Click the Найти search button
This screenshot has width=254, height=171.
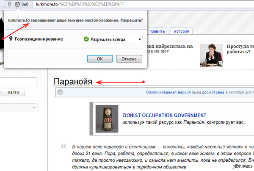[x=13, y=92]
